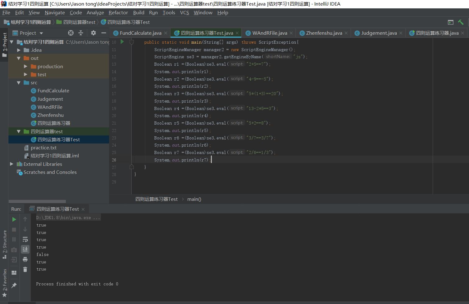Image resolution: width=469 pixels, height=304 pixels.
Task: Open the File menu
Action: (x=6, y=12)
